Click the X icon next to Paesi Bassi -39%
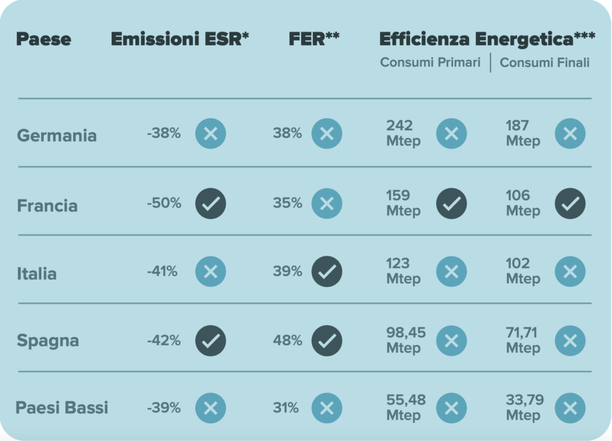Viewport: 612px width, 441px height. [210, 408]
